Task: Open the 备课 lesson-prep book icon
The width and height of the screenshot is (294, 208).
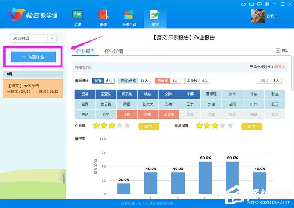Action: click(103, 14)
